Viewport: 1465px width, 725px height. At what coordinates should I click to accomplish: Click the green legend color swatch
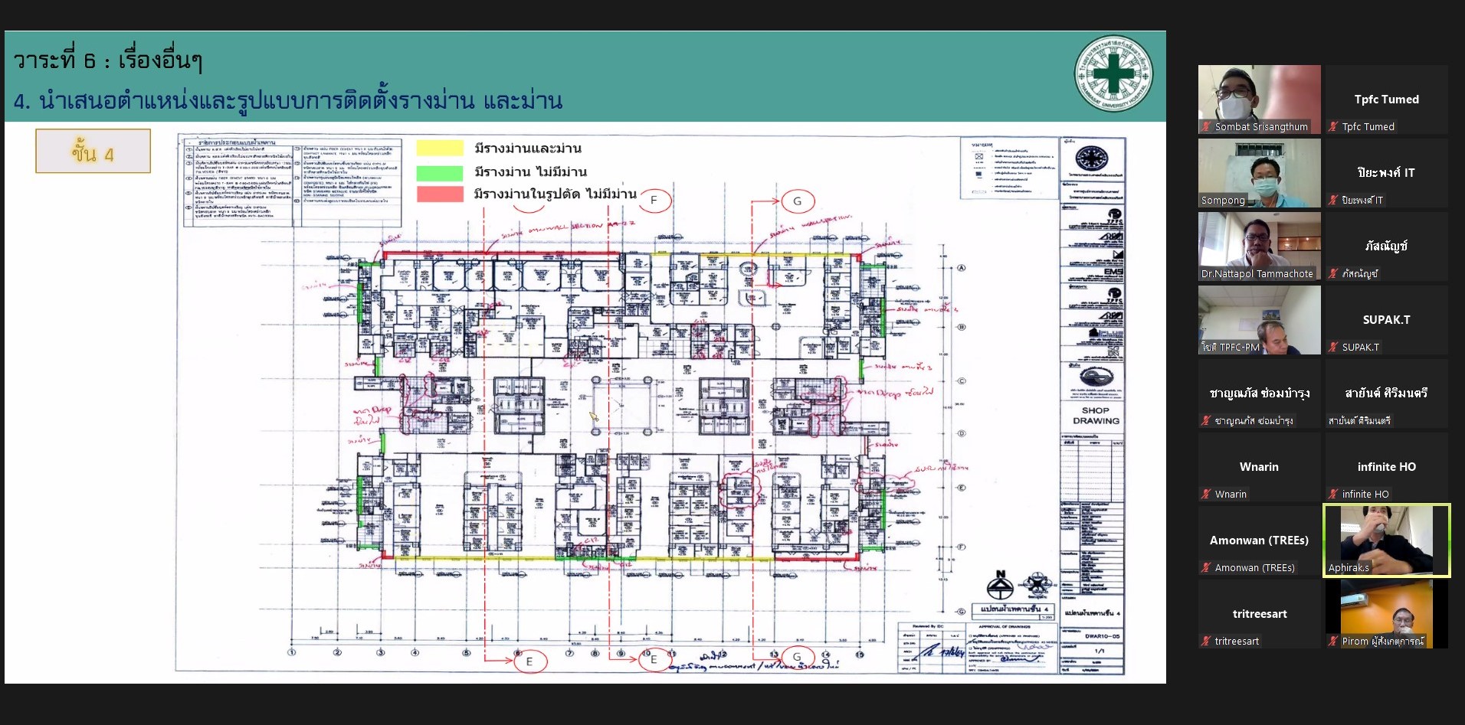(440, 172)
